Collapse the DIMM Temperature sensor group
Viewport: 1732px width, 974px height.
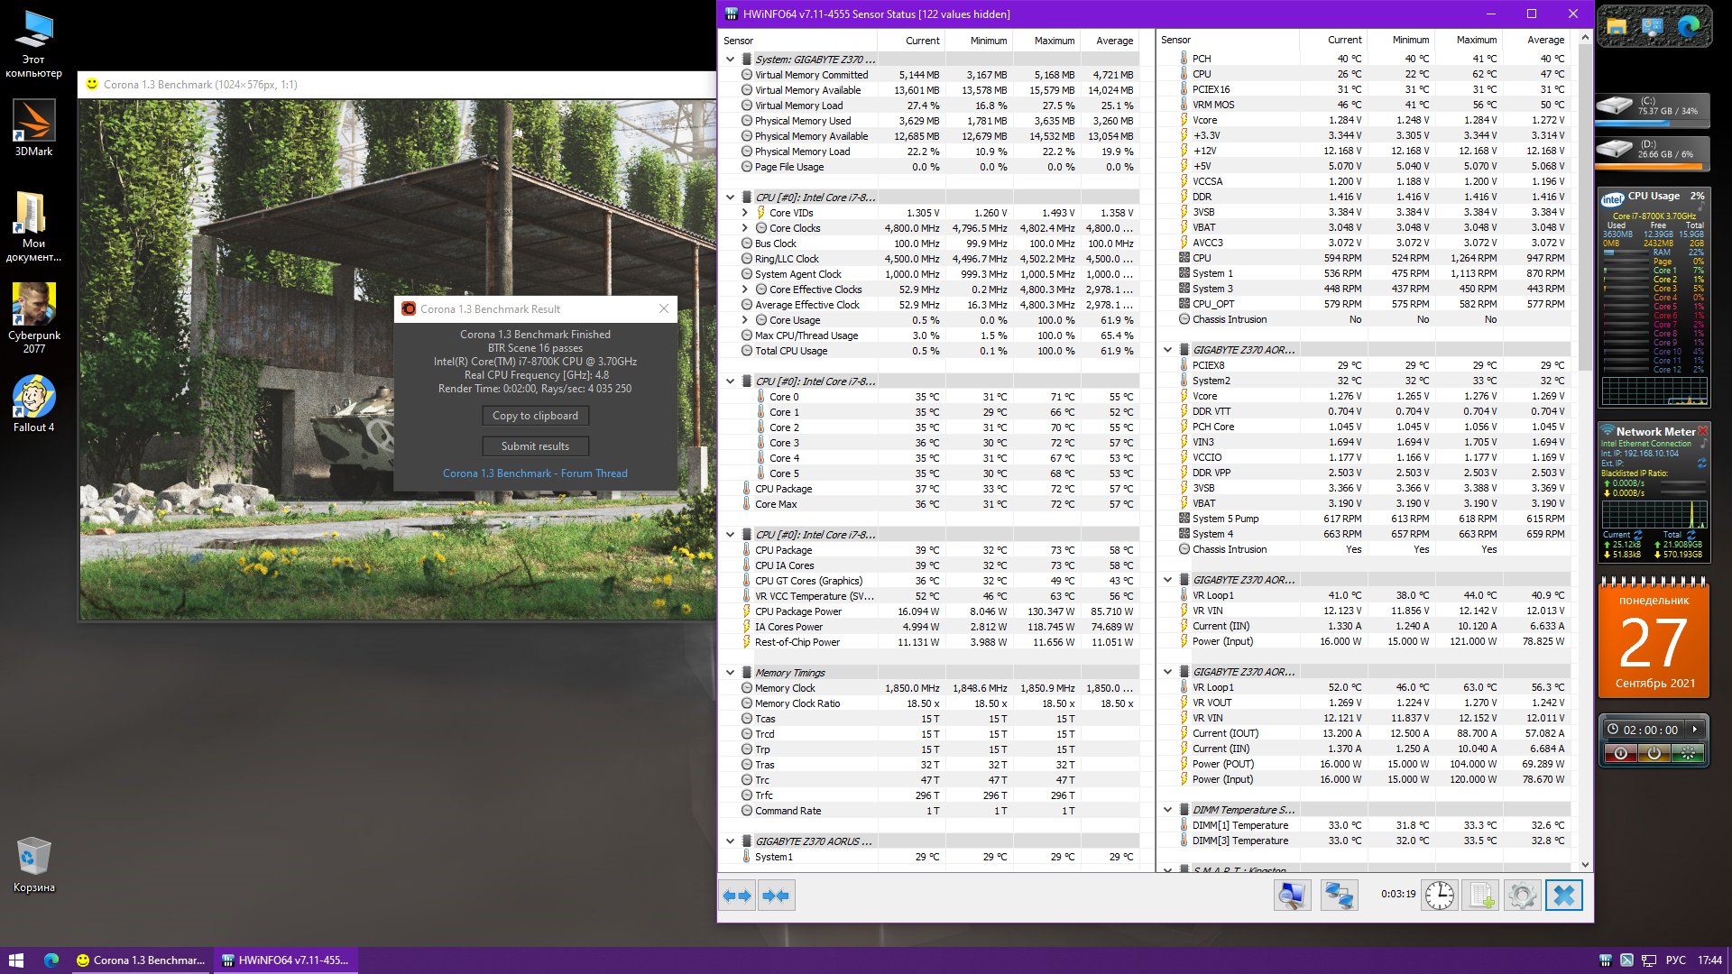tap(1167, 810)
